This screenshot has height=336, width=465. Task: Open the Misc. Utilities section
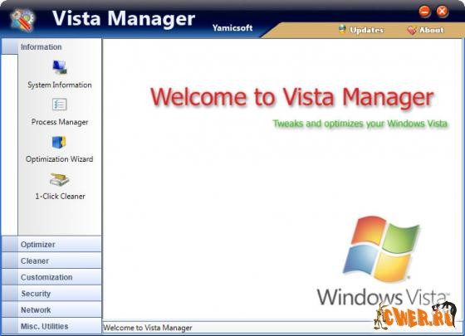(x=51, y=326)
